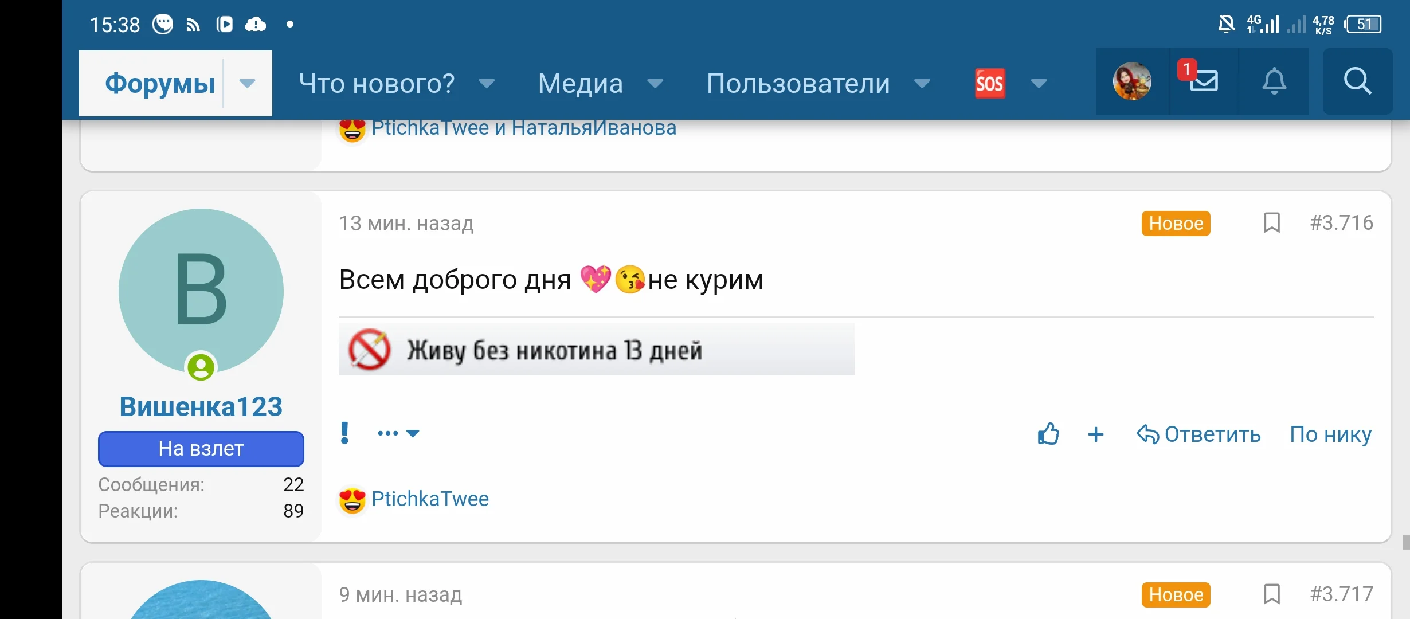This screenshot has width=1410, height=619.
Task: Open the Медиа menu item
Action: point(580,84)
